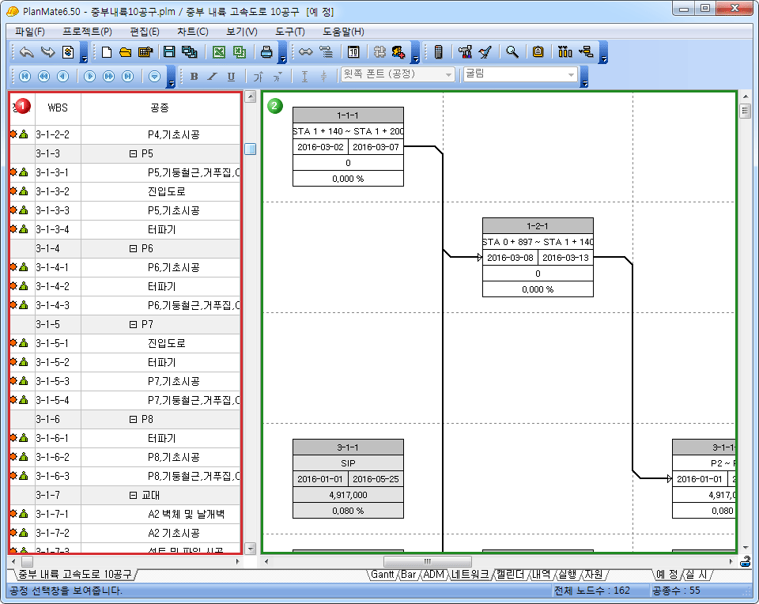Open the 굴림 font dropdown
Viewport: 759px width, 604px height.
click(x=571, y=74)
